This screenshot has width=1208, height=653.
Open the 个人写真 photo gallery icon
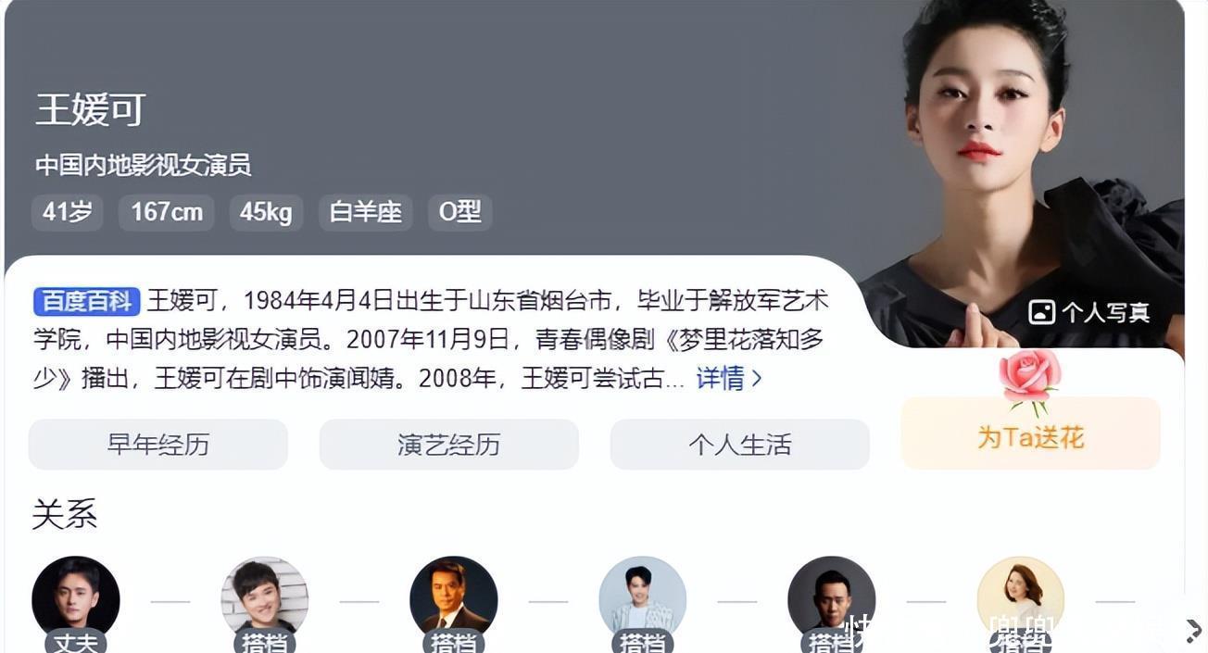(x=1042, y=312)
